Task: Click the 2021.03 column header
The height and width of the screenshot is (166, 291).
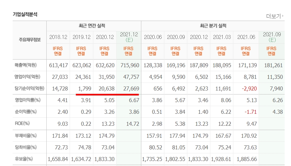Action: 222,37
